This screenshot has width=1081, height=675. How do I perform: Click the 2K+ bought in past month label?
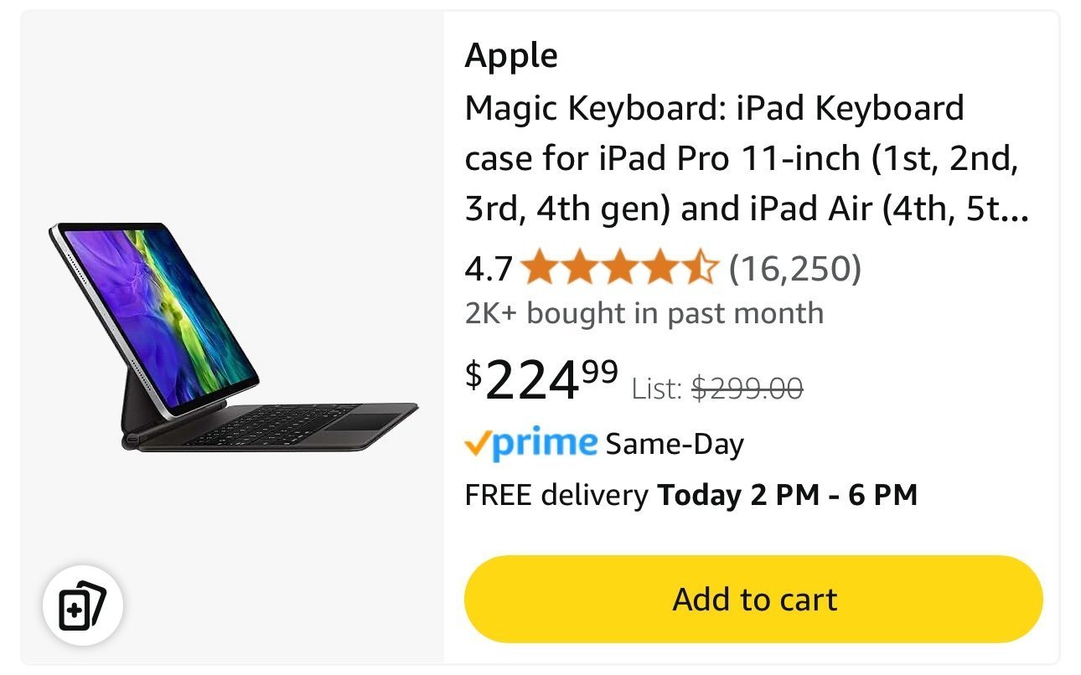[642, 313]
